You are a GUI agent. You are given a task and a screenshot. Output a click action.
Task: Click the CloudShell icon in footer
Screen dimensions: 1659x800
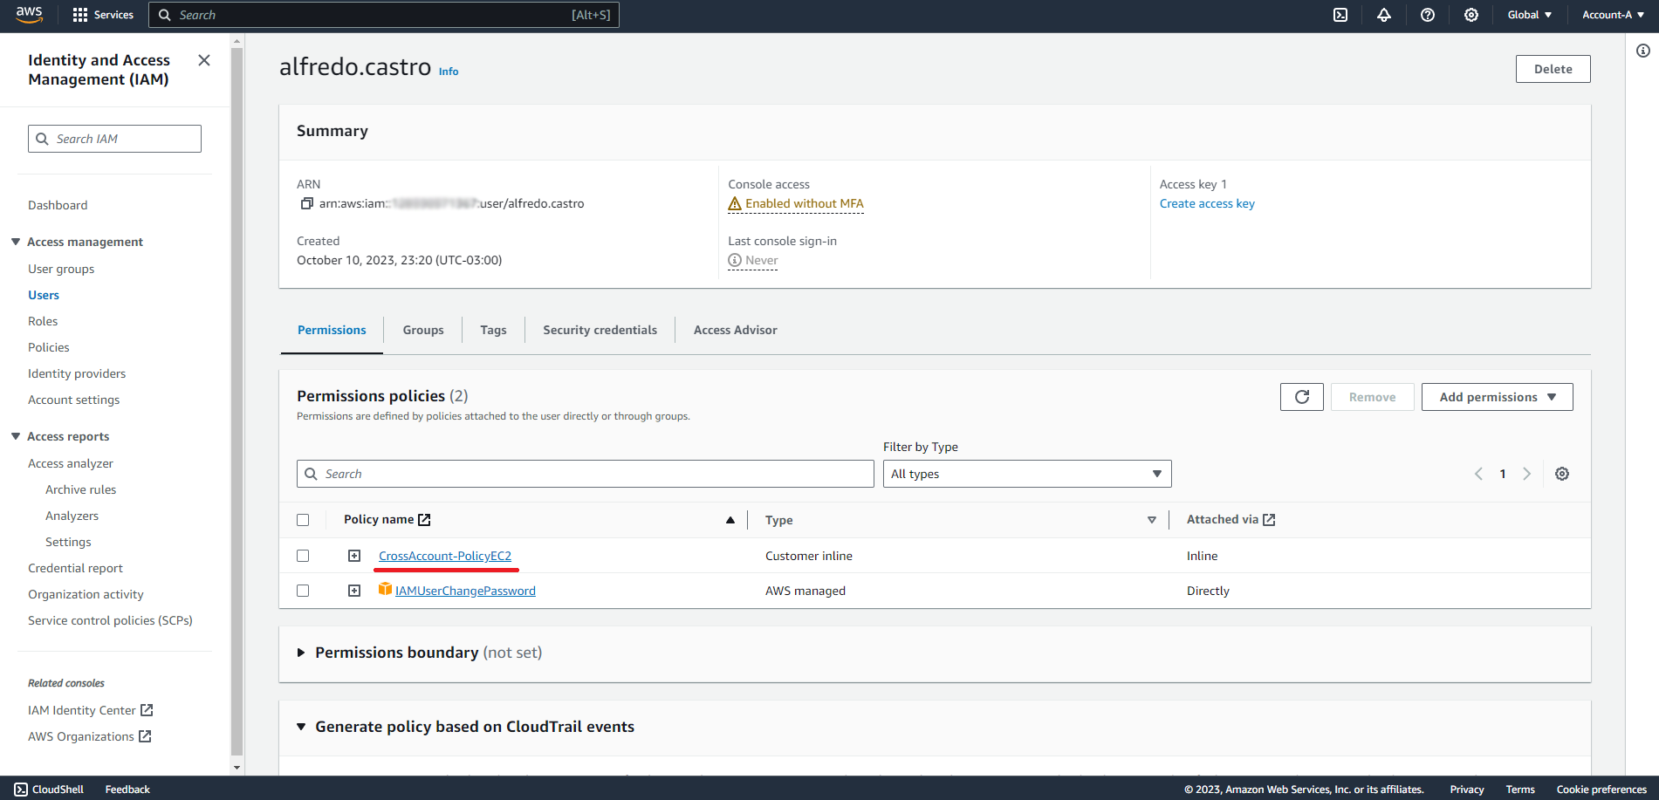[21, 790]
